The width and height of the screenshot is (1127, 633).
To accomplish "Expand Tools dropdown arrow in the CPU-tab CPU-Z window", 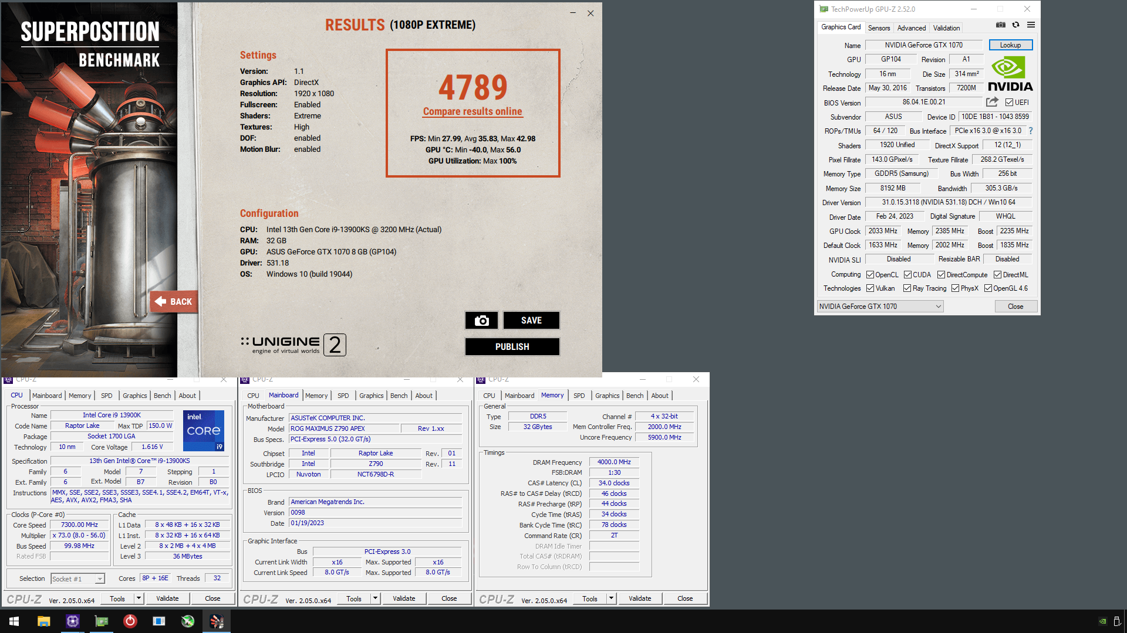I will coord(139,598).
